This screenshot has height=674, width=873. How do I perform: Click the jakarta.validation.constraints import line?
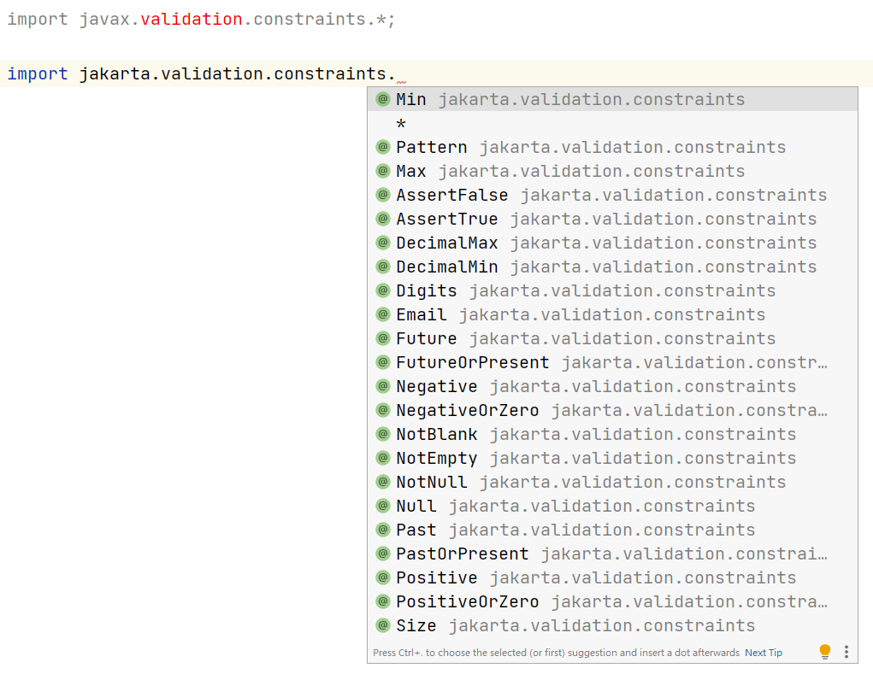[197, 73]
